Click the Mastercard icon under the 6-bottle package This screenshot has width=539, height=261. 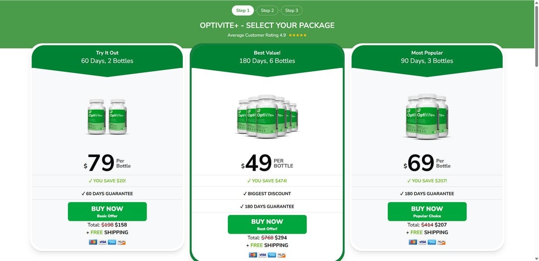[253, 255]
